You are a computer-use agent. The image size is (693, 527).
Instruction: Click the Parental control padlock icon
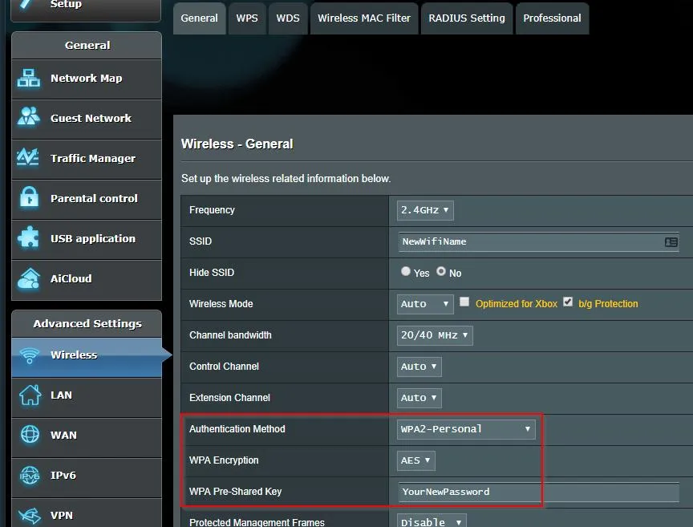pyautogui.click(x=29, y=197)
